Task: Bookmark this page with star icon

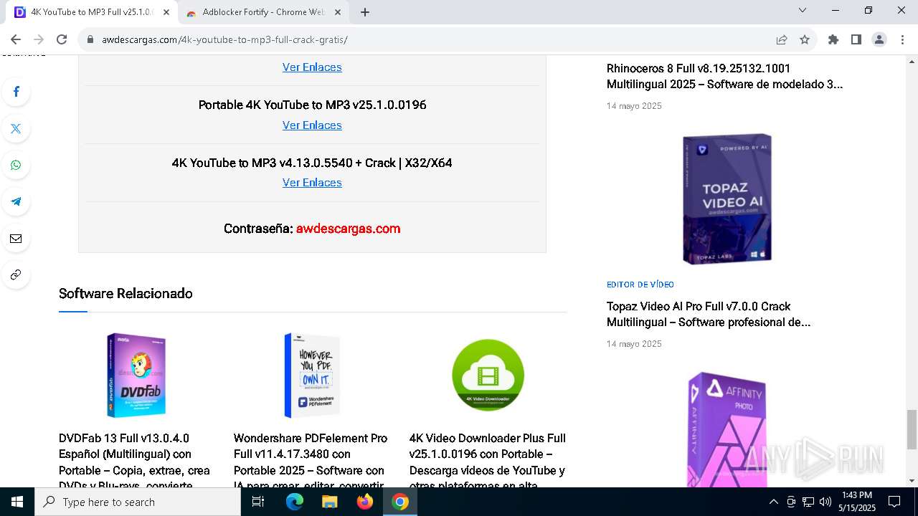Action: 805,39
